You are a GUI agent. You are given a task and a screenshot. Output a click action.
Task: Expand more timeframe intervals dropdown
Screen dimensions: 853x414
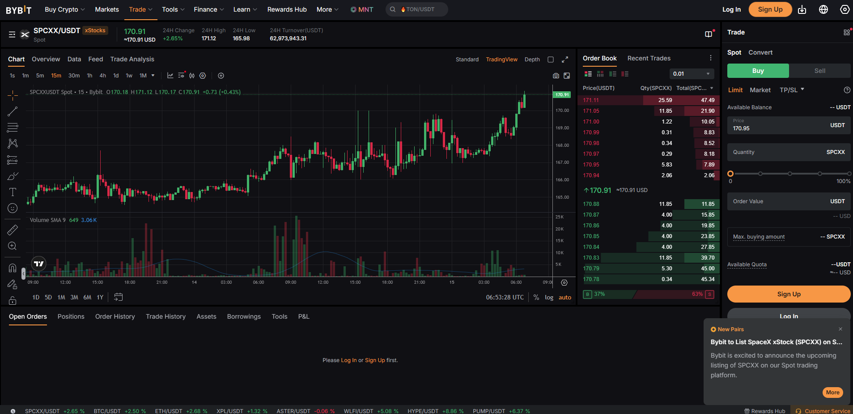(x=153, y=76)
